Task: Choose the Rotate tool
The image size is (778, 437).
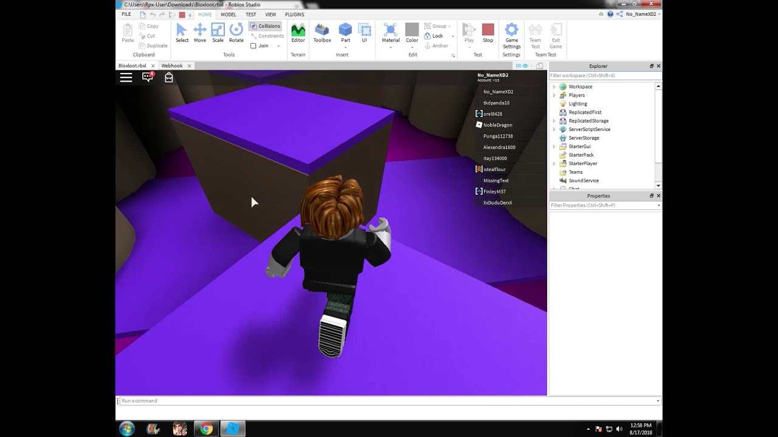Action: coord(236,33)
